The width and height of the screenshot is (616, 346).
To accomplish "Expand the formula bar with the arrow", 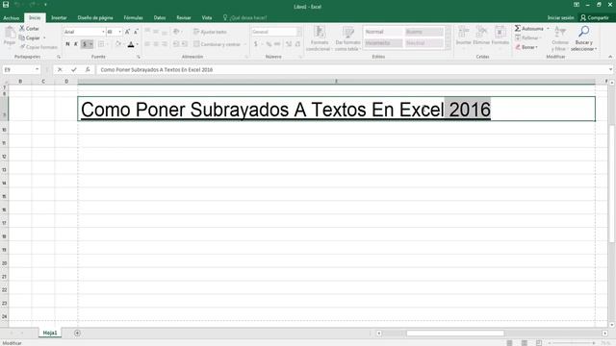I will coord(610,69).
